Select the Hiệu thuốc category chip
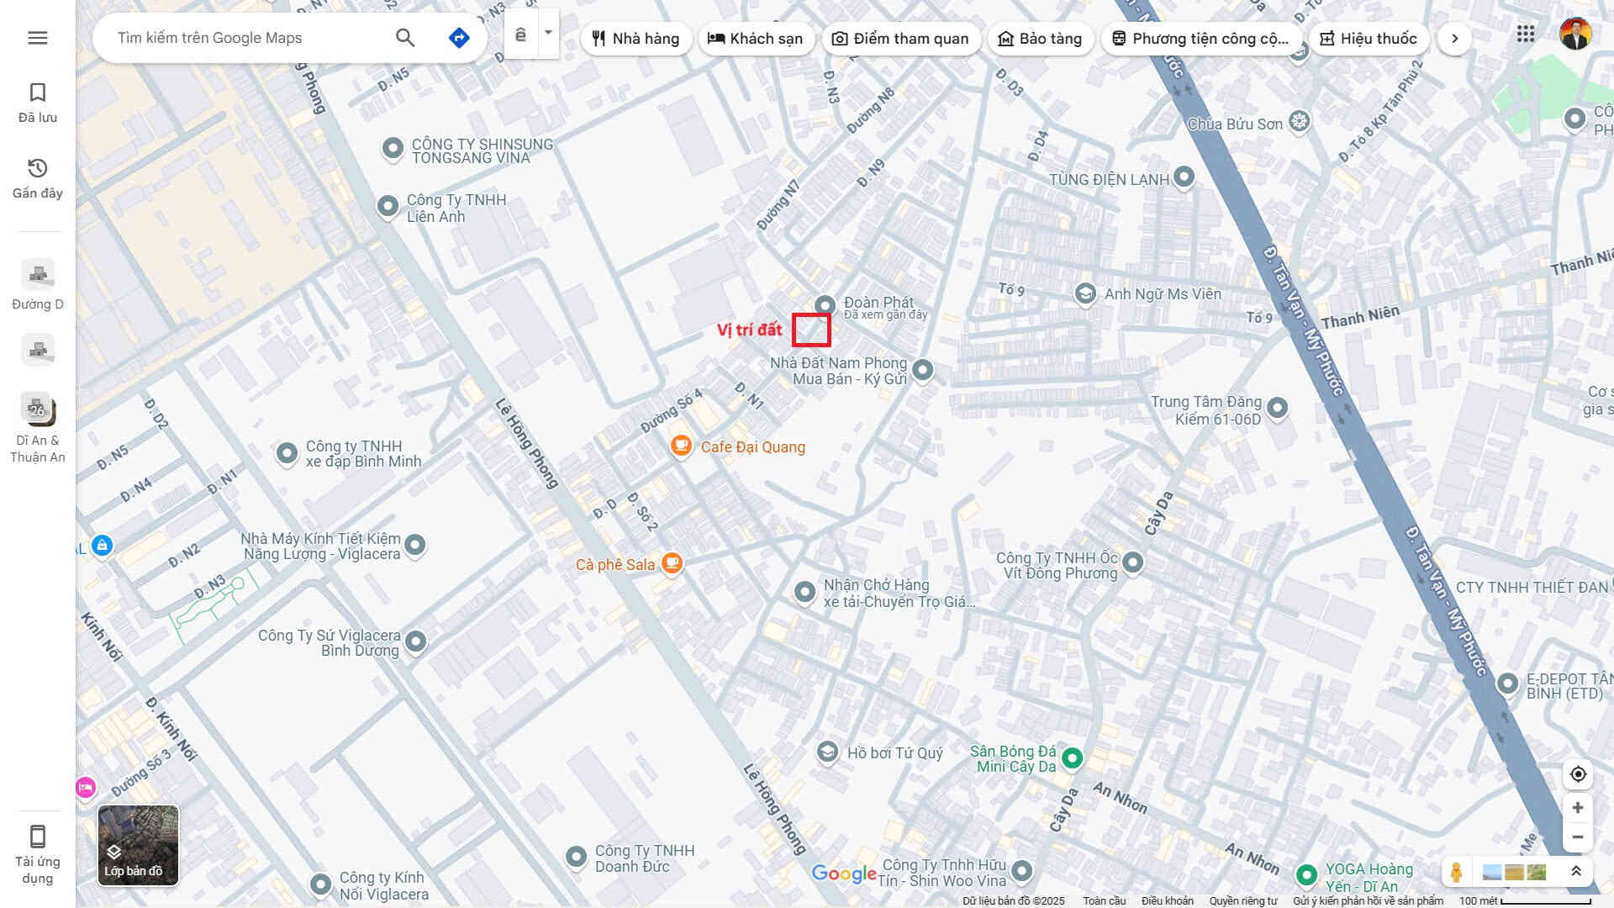 click(1369, 39)
